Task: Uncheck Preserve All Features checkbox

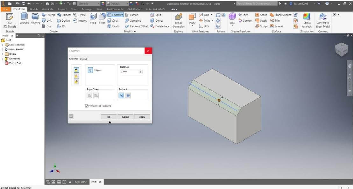Action: coord(87,106)
